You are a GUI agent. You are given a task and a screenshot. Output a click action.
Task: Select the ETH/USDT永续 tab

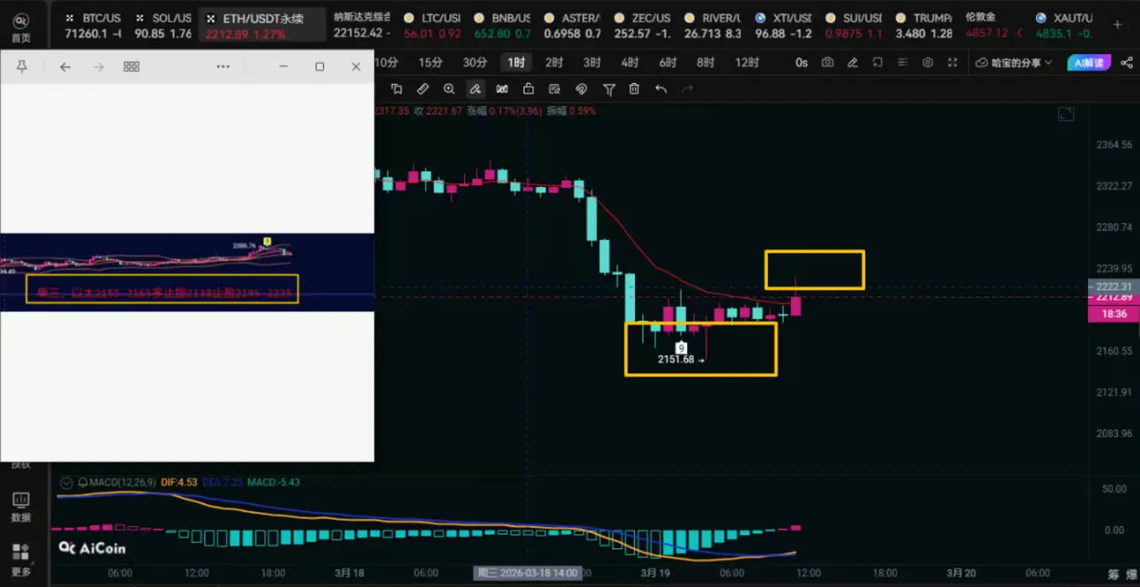point(261,25)
